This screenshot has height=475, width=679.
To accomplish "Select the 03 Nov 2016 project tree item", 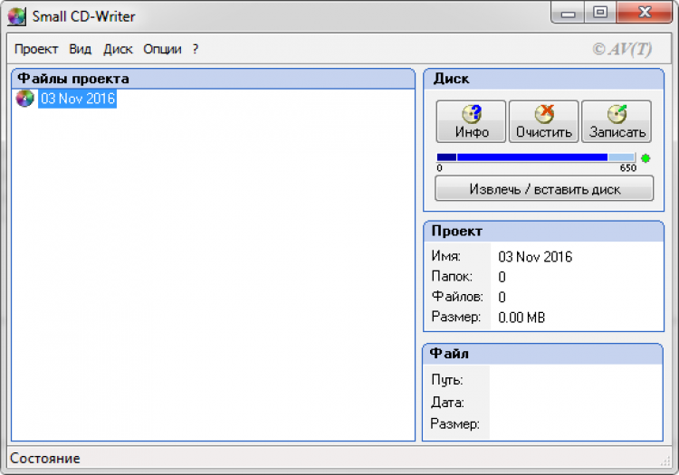I will (x=78, y=99).
